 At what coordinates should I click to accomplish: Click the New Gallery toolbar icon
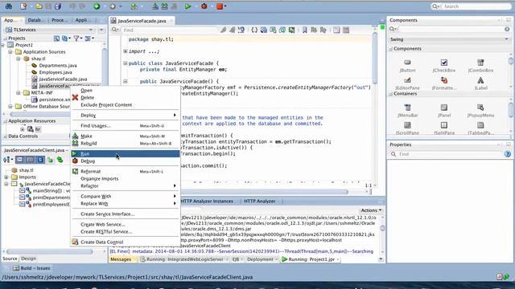coord(23,6)
